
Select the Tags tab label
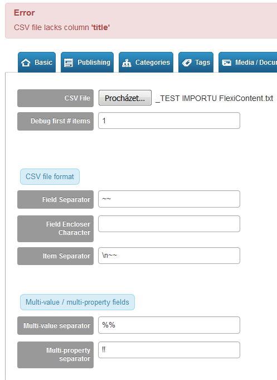pyautogui.click(x=202, y=62)
